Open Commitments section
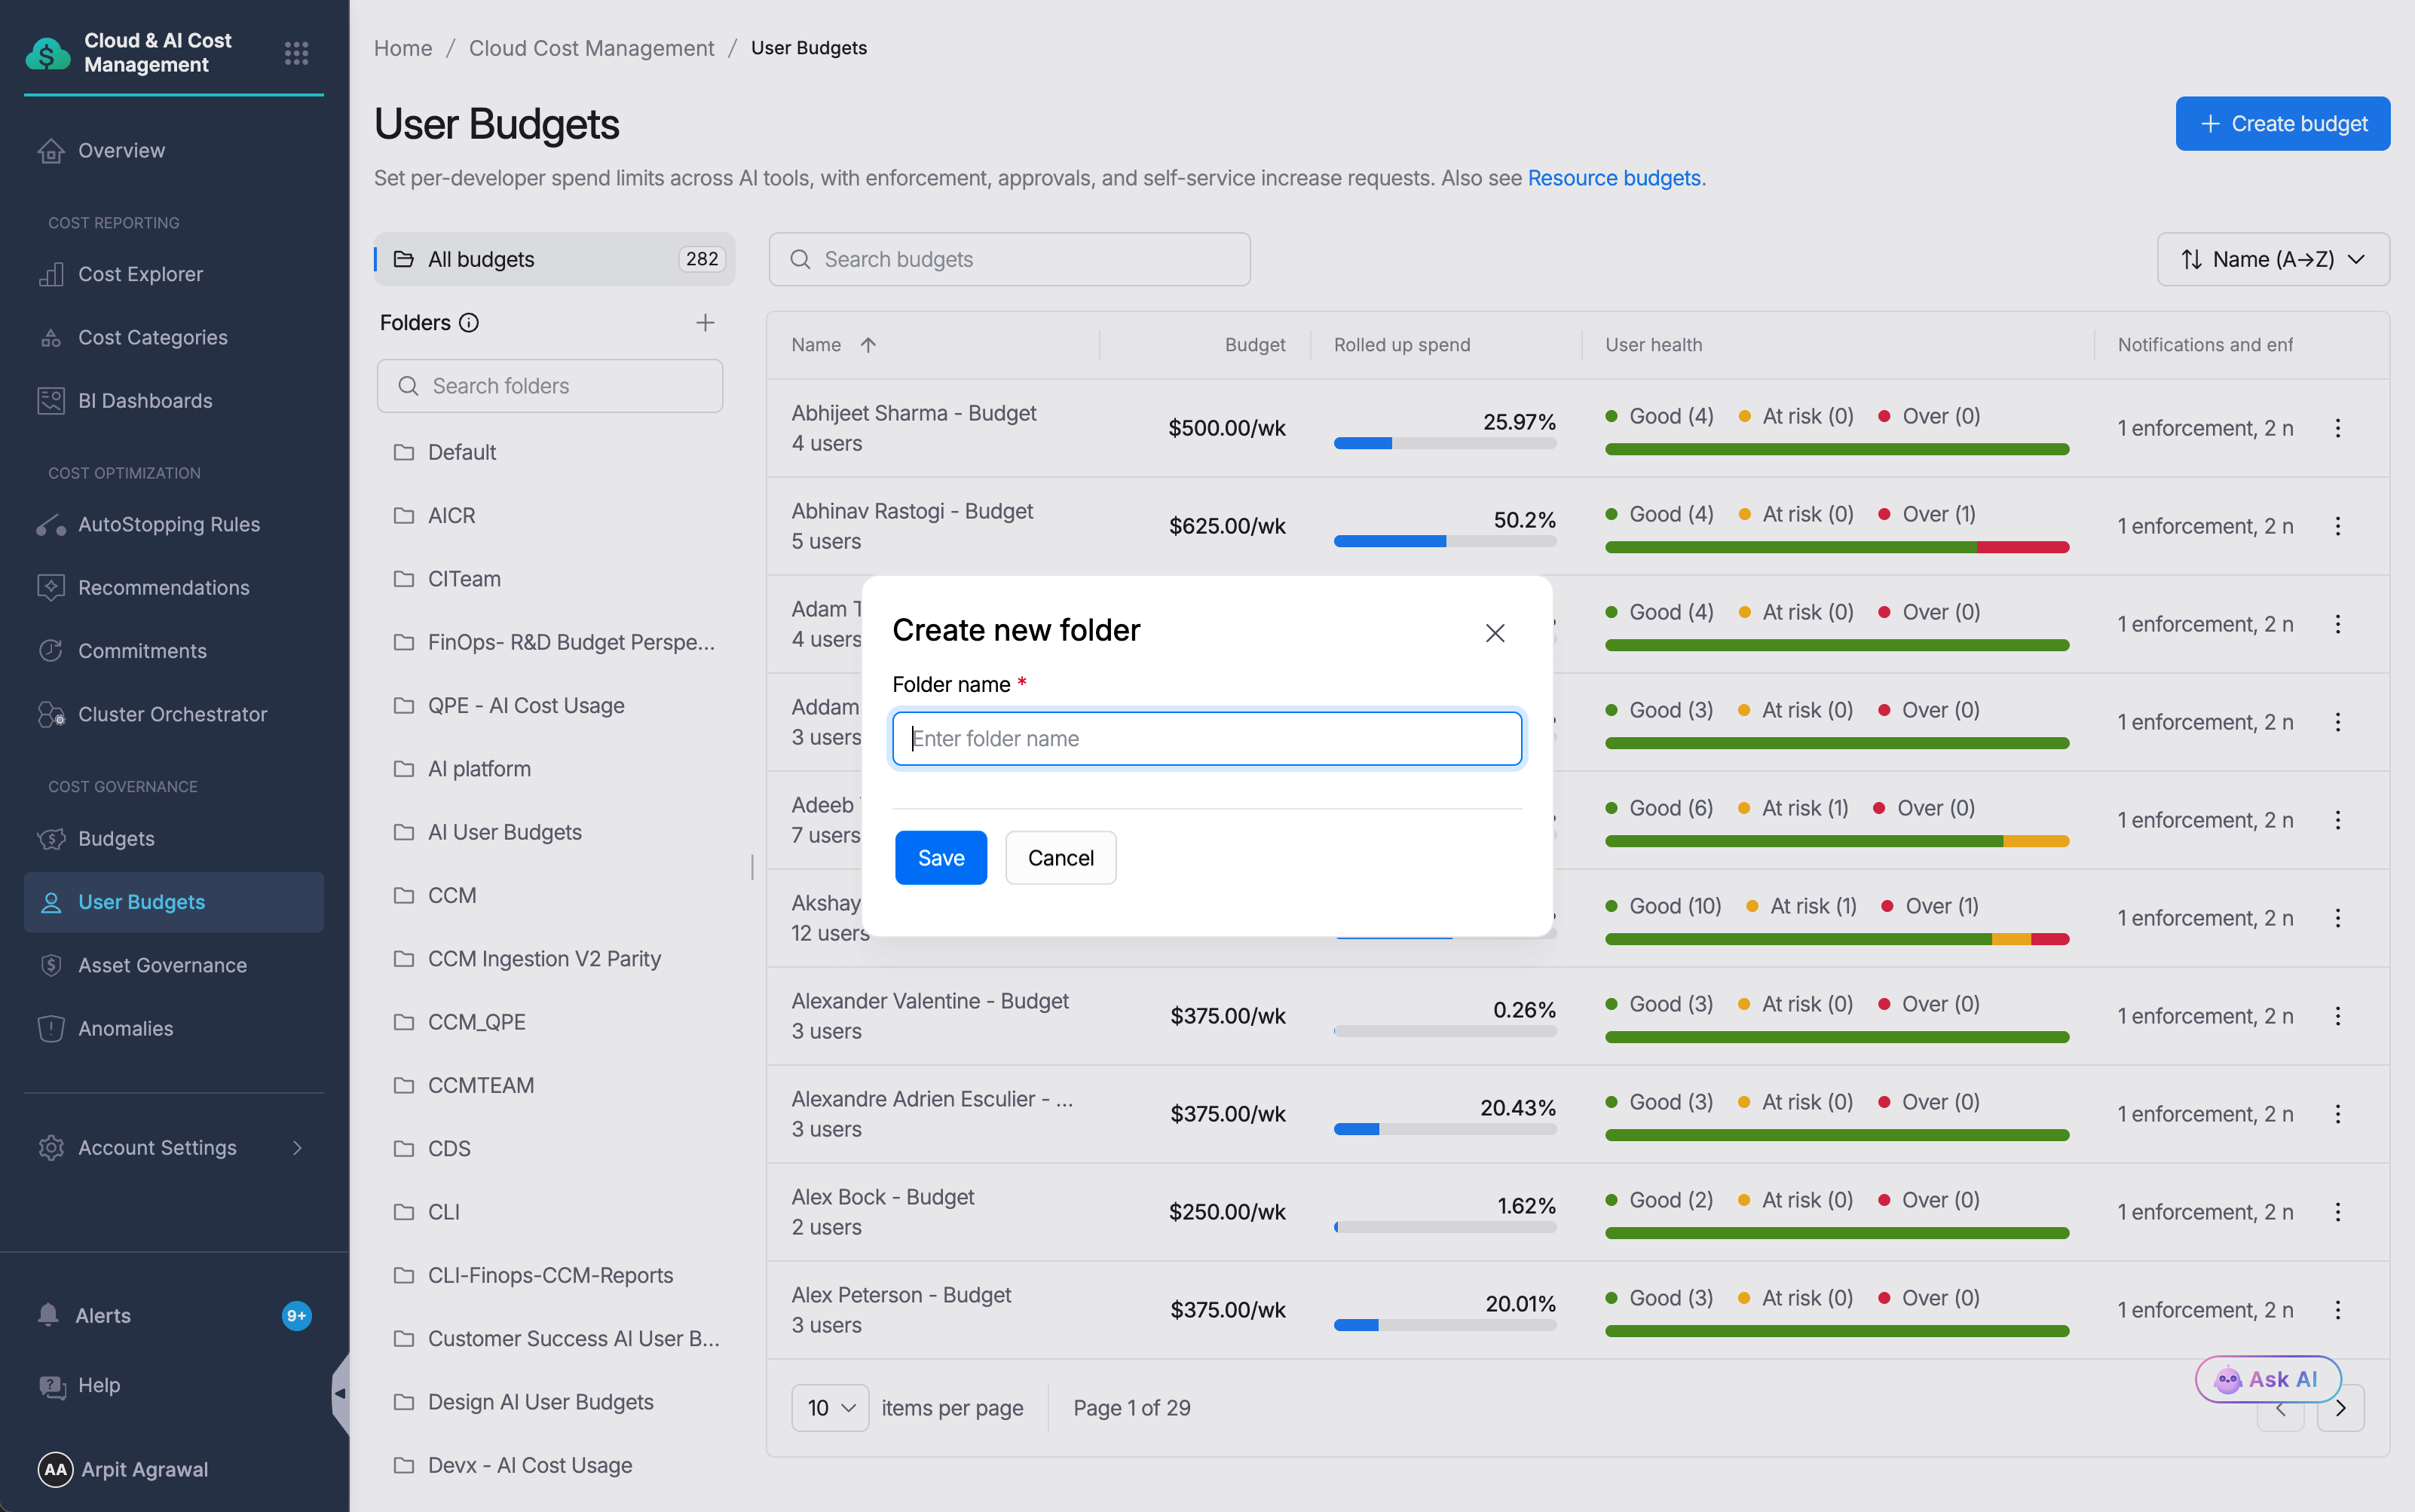 coord(142,650)
